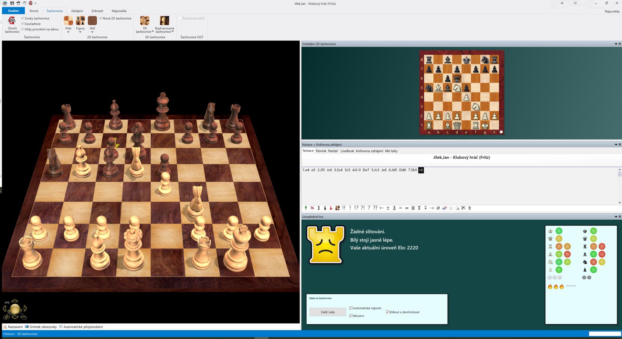This screenshot has height=339, width=622.
Task: Click the crossed tools icon in notation toolbar
Action: [463, 208]
